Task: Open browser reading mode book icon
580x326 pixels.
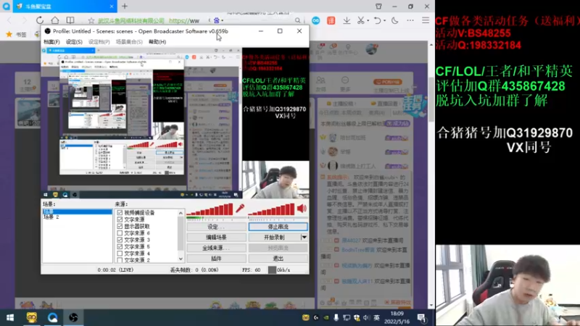Action: click(x=70, y=20)
